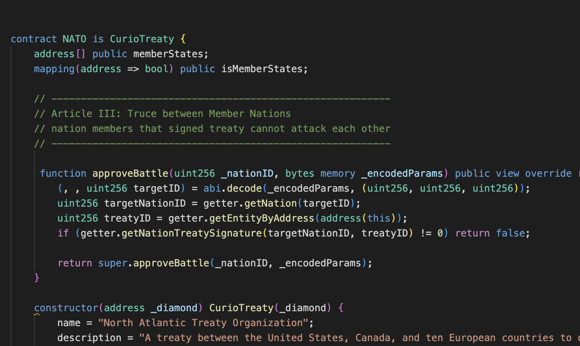Click the 'address[]' type before memberStates
The height and width of the screenshot is (346, 580).
[60, 54]
